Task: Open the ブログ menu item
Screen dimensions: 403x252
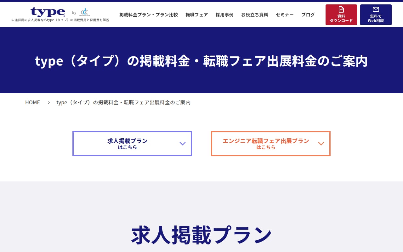Action: pyautogui.click(x=308, y=15)
